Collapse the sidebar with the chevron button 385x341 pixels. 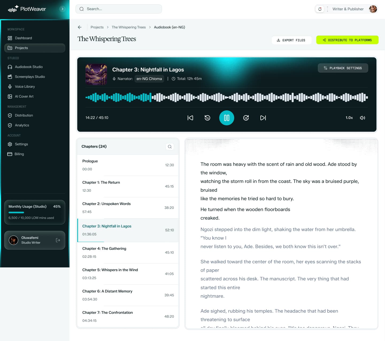click(62, 9)
